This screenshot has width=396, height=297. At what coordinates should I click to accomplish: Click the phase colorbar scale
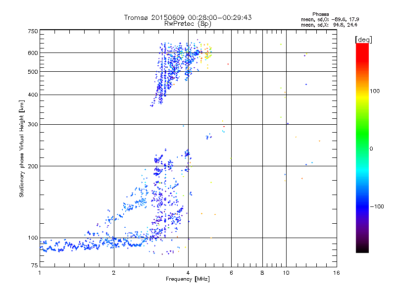tap(362, 148)
